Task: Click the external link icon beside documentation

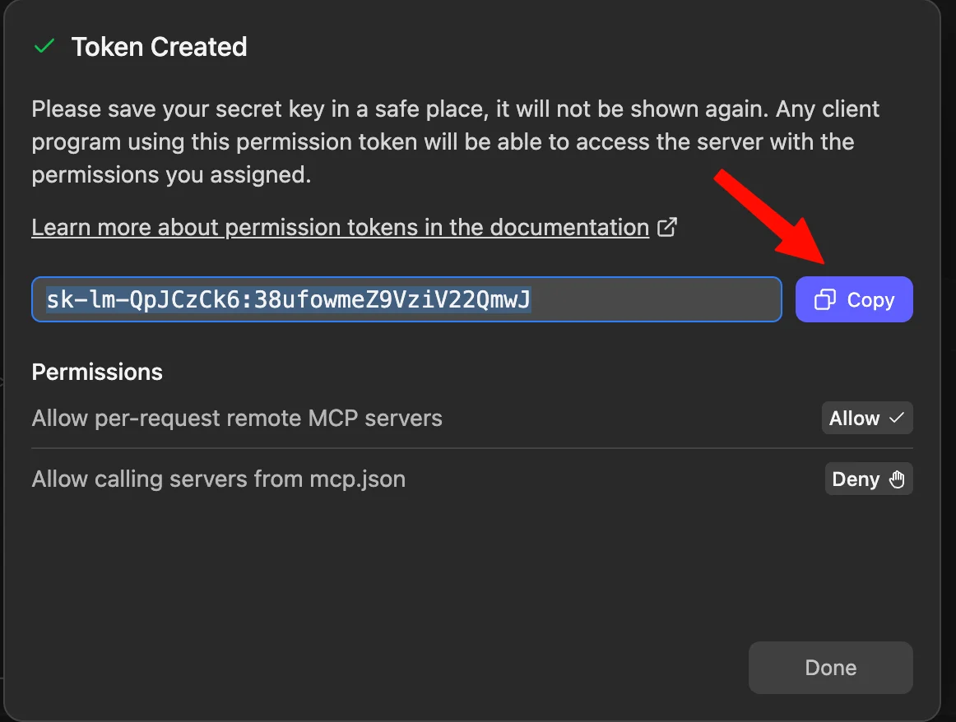Action: pos(667,227)
